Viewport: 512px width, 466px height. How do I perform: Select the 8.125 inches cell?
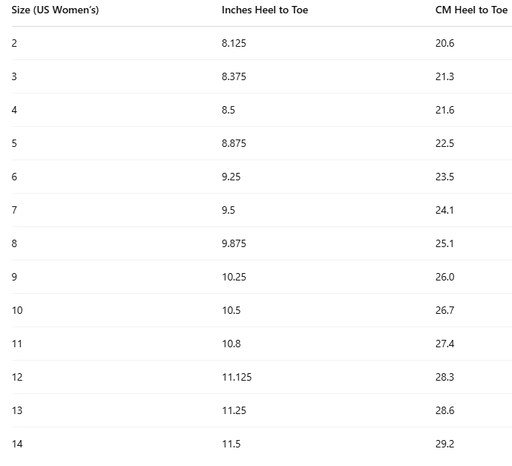pos(234,43)
